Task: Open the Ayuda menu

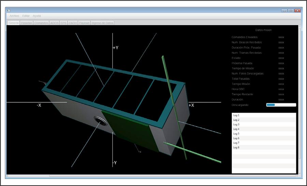Action: tap(37, 16)
